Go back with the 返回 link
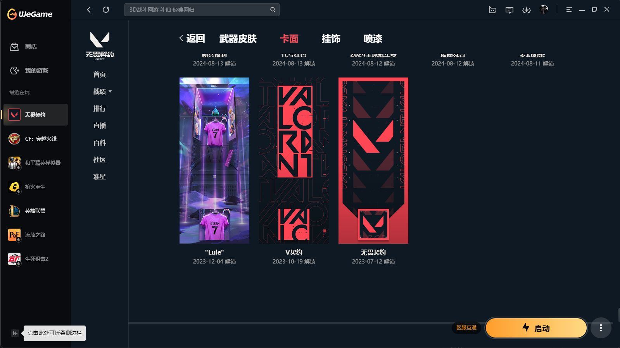This screenshot has width=620, height=348. [192, 38]
